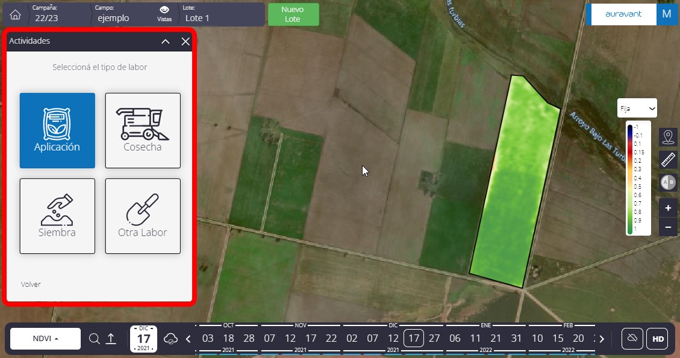The height and width of the screenshot is (358, 680).
Task: Click the upload arrow icon
Action: coord(111,339)
